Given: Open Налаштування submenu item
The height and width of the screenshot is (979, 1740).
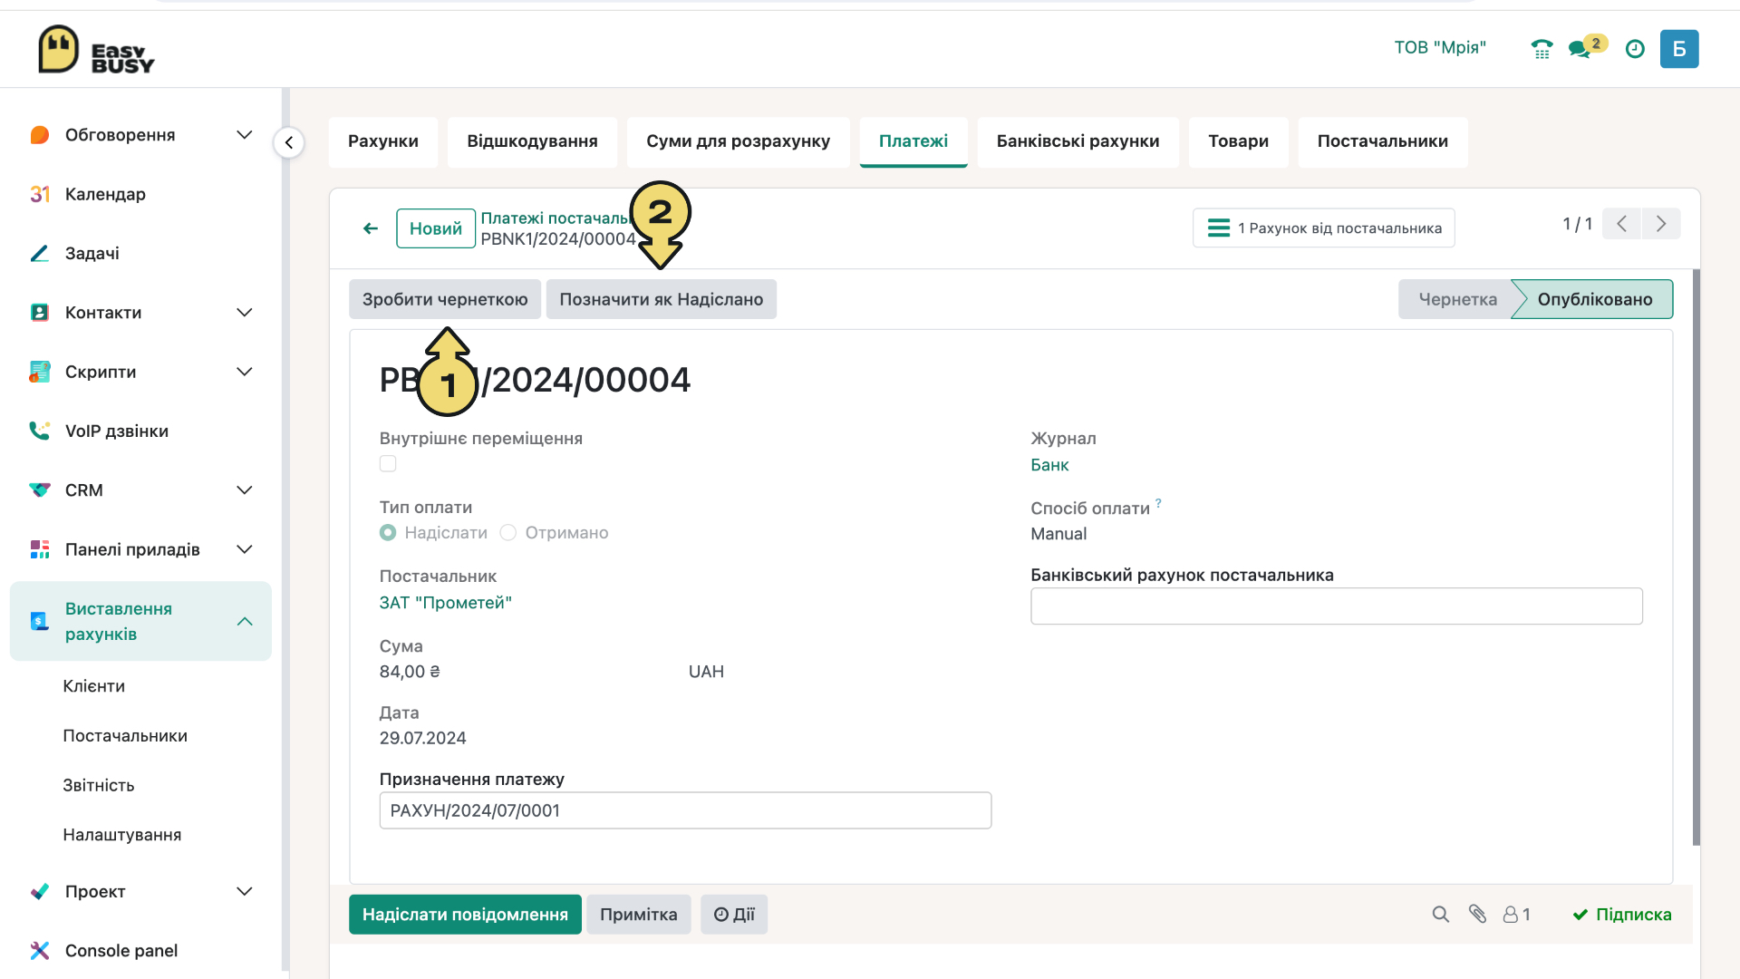Looking at the screenshot, I should tap(122, 835).
